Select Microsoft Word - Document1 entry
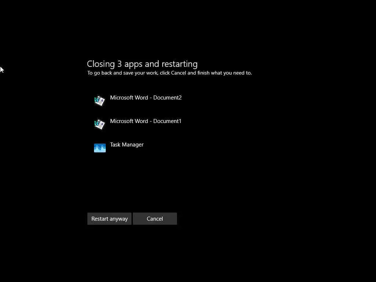Image resolution: width=376 pixels, height=282 pixels. tap(146, 121)
